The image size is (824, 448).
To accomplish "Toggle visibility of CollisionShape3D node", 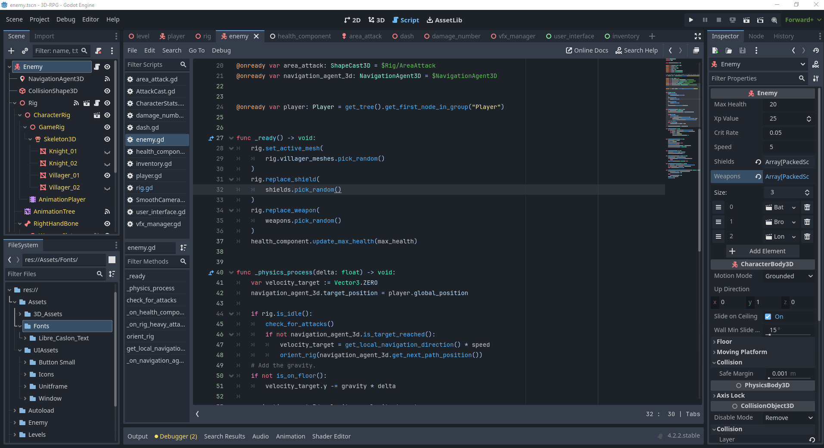I will pyautogui.click(x=107, y=91).
